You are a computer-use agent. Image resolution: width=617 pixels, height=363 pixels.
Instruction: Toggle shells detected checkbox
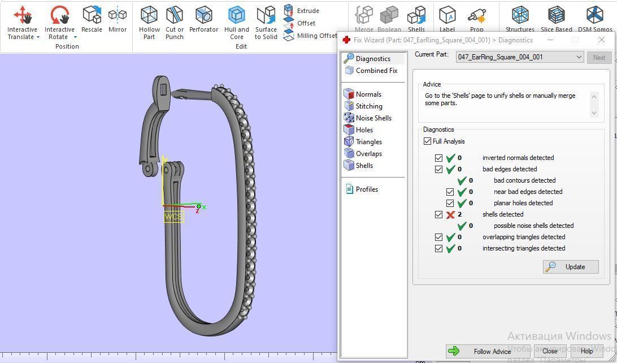click(439, 214)
